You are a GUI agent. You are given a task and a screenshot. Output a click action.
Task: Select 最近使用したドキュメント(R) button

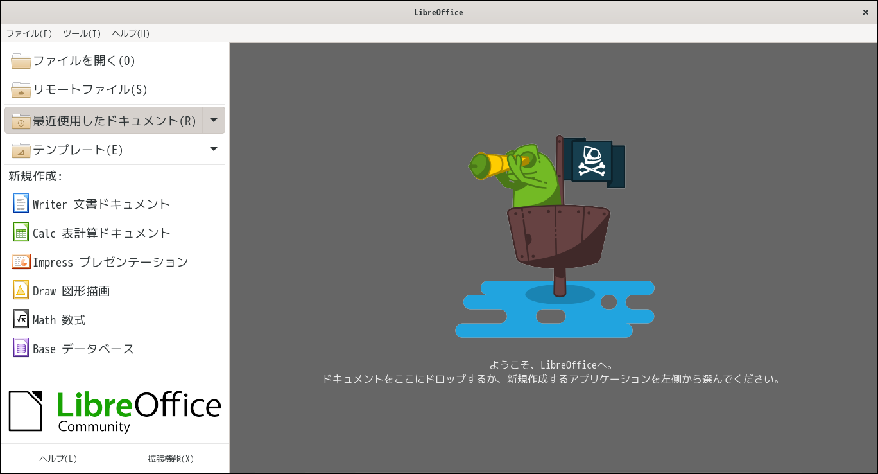coord(103,120)
